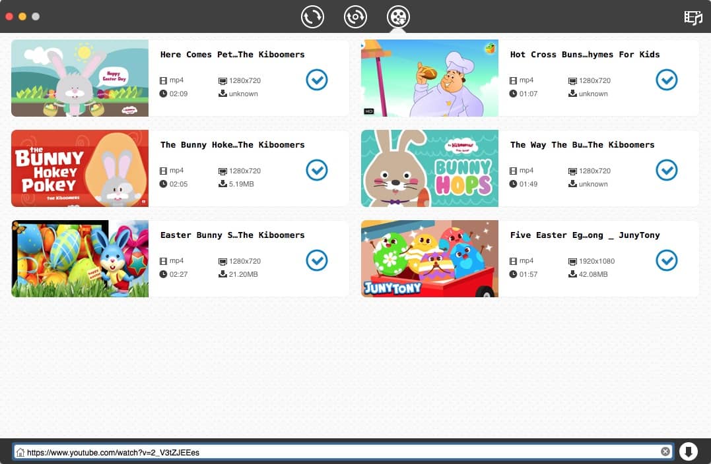Click the 01:49 duration text
This screenshot has height=464, width=711.
[528, 185]
